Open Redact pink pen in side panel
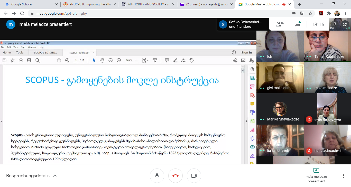The image size is (351, 187). [x=252, y=130]
